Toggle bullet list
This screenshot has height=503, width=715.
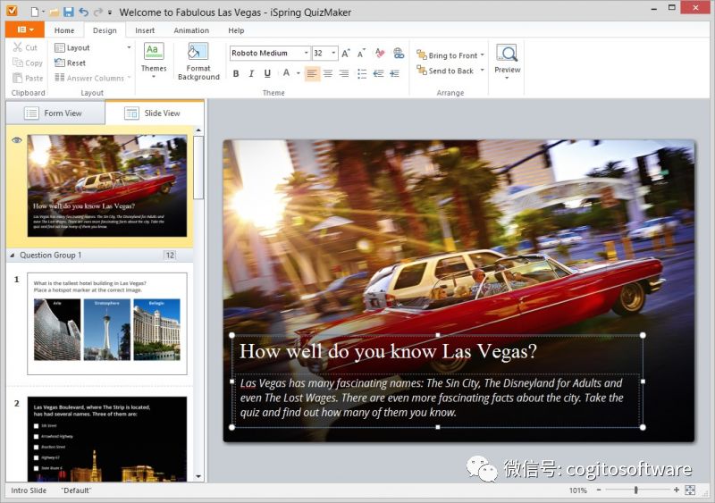click(362, 73)
